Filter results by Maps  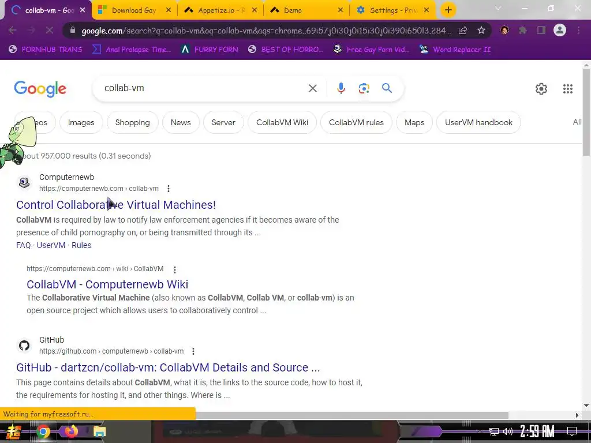(x=414, y=122)
